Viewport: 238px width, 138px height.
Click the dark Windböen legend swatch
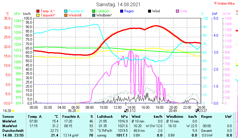click(x=94, y=15)
